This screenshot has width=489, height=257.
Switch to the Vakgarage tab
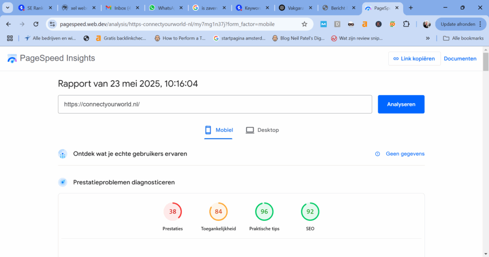(295, 8)
